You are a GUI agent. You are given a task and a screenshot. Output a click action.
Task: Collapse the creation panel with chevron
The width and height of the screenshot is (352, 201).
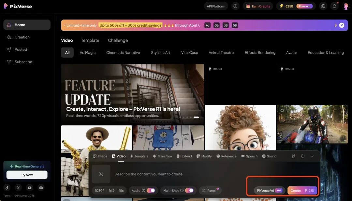pyautogui.click(x=312, y=156)
